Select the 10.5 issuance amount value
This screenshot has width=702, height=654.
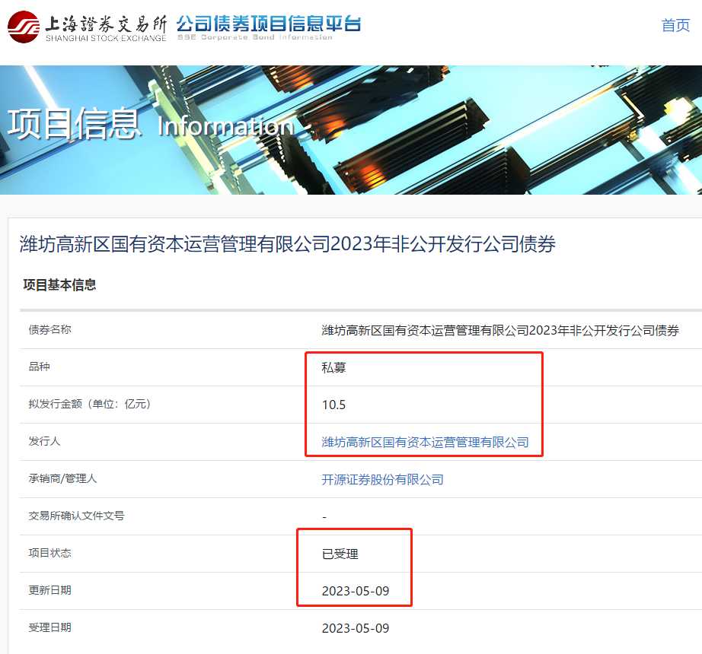333,405
